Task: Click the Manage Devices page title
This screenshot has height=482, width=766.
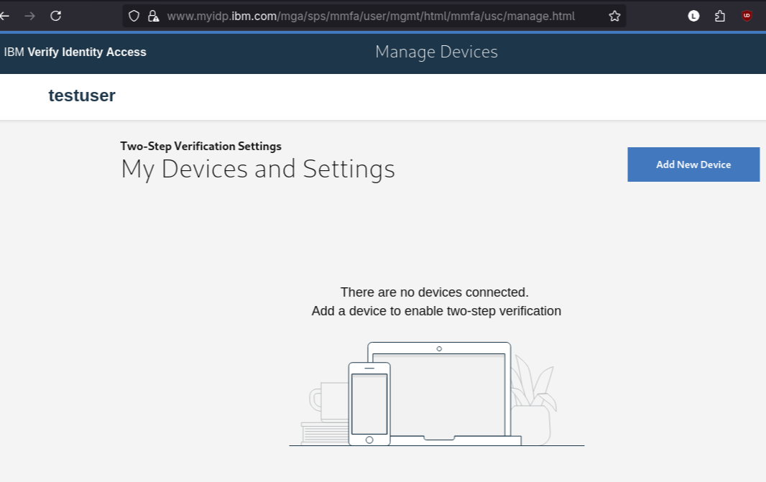Action: point(435,51)
